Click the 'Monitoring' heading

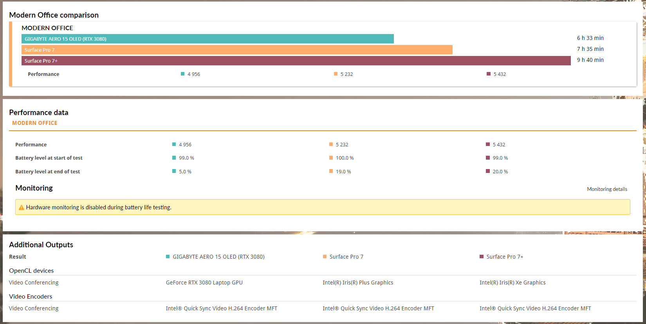click(34, 188)
